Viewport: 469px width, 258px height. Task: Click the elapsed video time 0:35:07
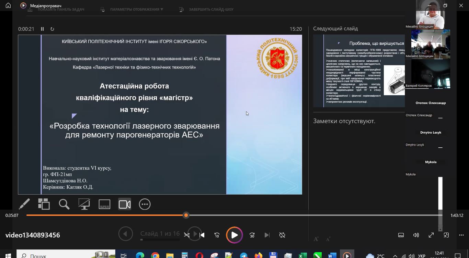click(x=12, y=216)
